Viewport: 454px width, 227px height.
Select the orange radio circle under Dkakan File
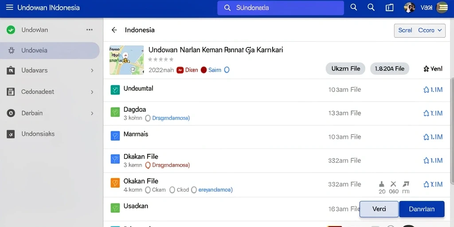pyautogui.click(x=148, y=165)
